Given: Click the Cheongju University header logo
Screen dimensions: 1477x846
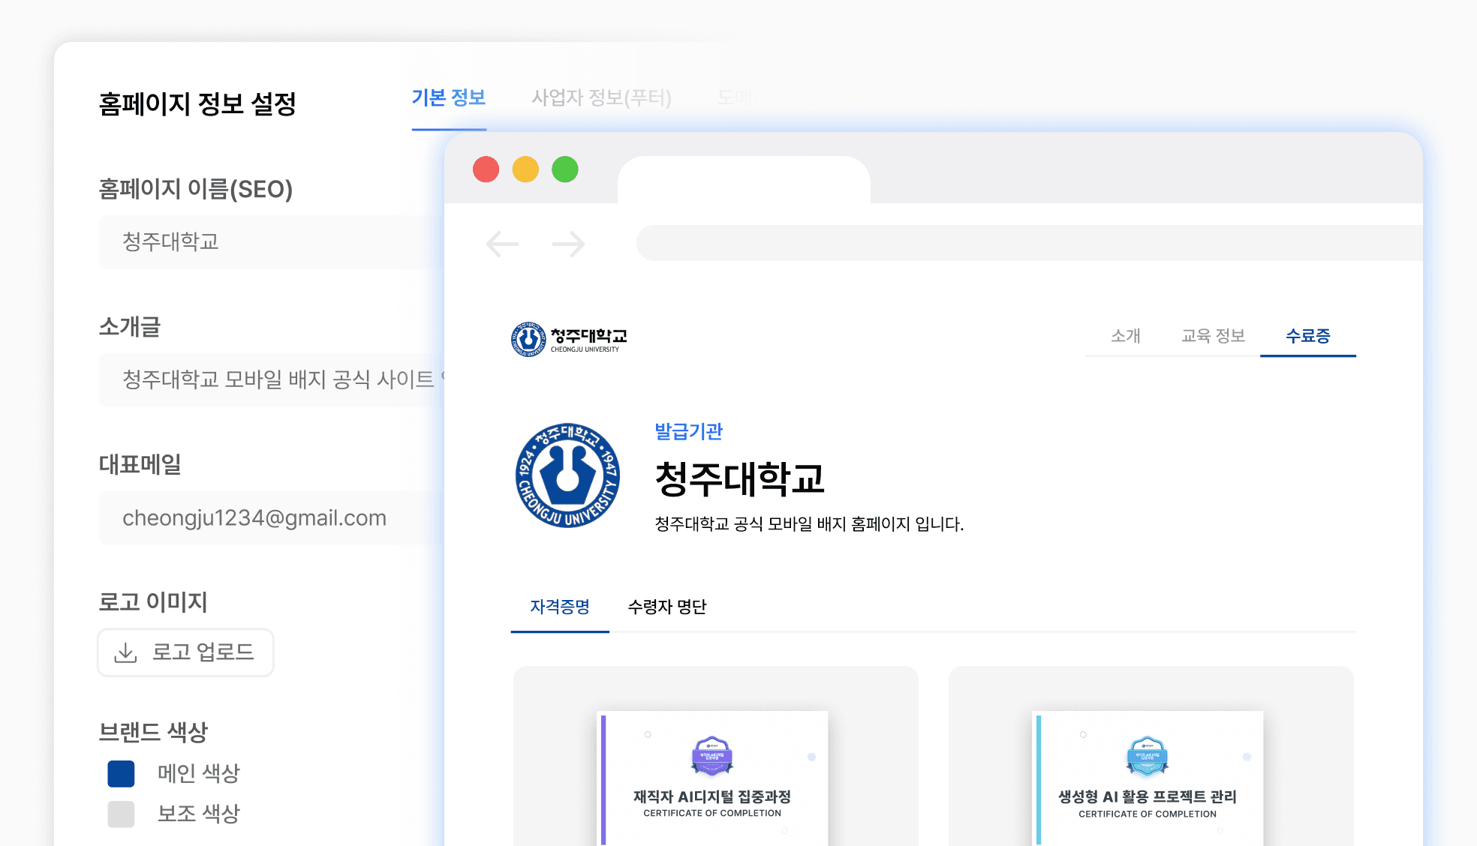Looking at the screenshot, I should click(569, 340).
